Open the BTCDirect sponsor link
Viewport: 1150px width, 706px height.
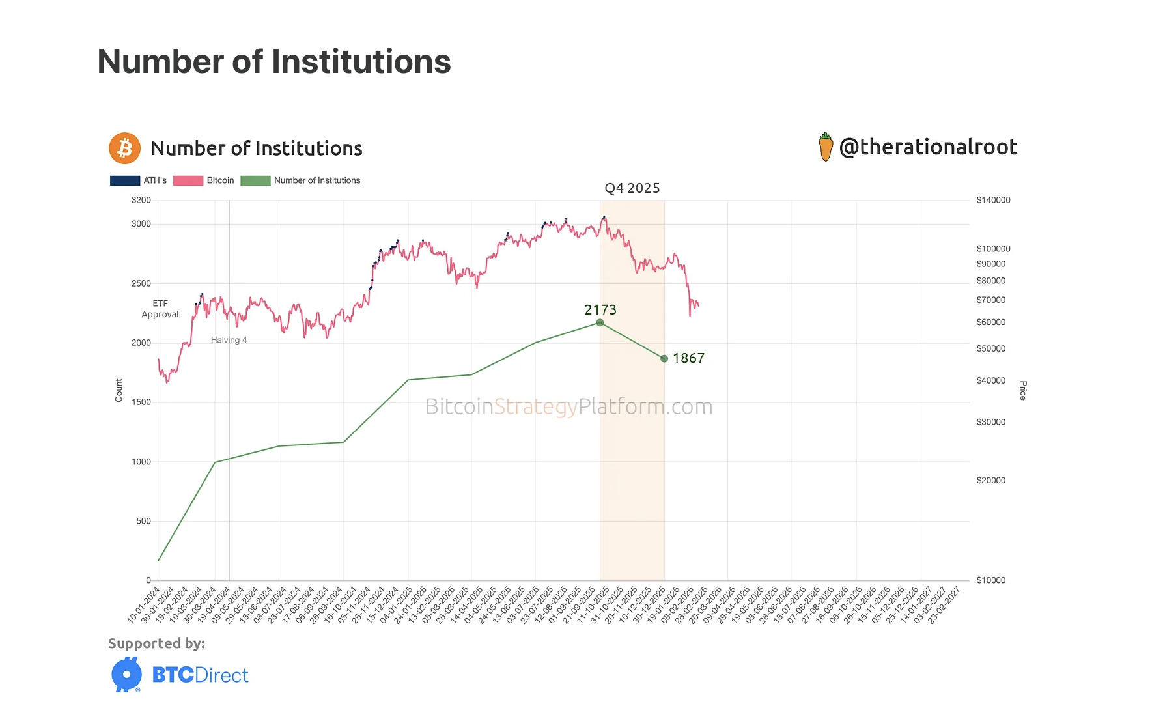pos(200,675)
